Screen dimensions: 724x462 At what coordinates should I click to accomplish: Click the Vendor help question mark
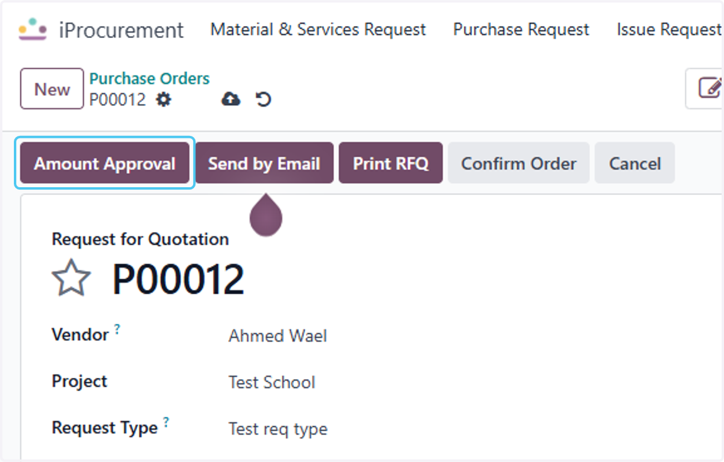[x=117, y=329]
